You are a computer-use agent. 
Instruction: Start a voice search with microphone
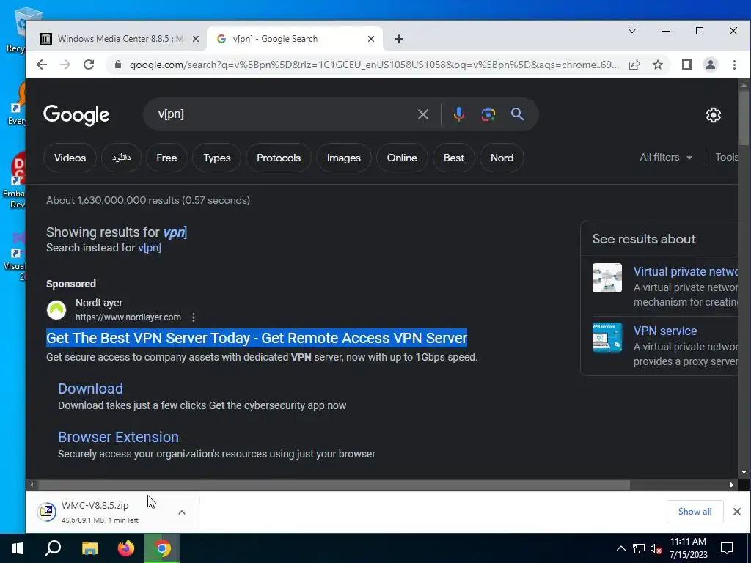[459, 114]
